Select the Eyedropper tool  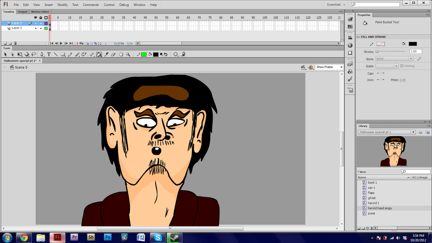pyautogui.click(x=106, y=54)
